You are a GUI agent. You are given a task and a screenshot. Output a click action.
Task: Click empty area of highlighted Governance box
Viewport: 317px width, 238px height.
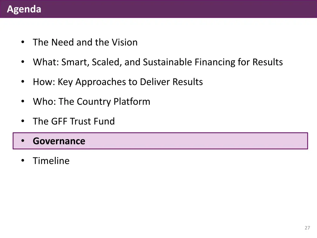(x=196, y=141)
